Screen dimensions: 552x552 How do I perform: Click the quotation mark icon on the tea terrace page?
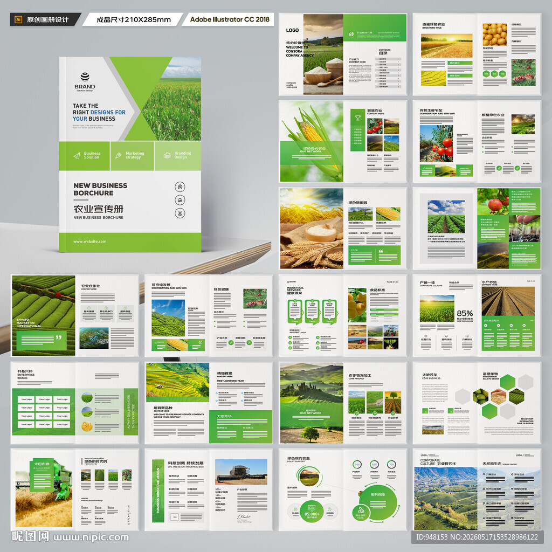pyautogui.click(x=58, y=337)
